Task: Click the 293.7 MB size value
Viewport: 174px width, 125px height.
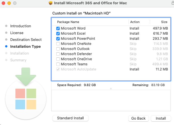Action: 160,39
